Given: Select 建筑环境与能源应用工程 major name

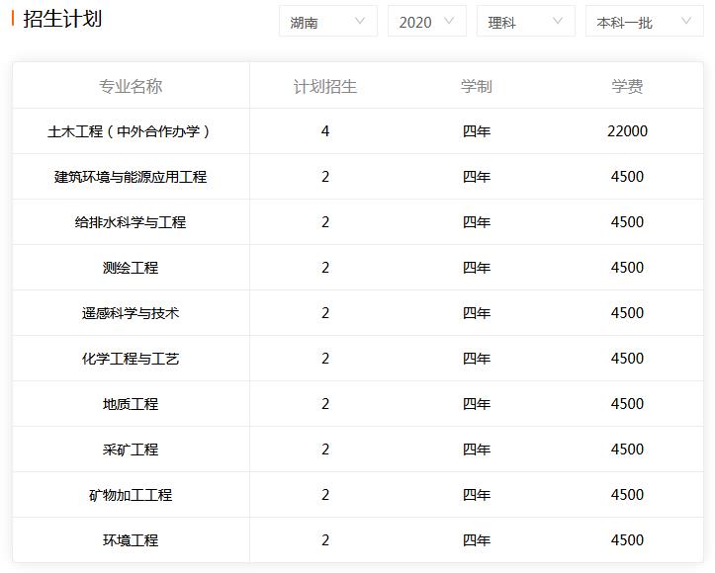Looking at the screenshot, I should (x=131, y=177).
